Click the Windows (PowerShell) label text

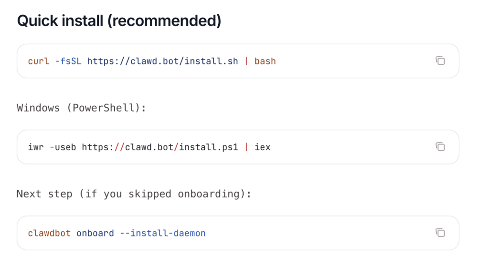(x=81, y=108)
